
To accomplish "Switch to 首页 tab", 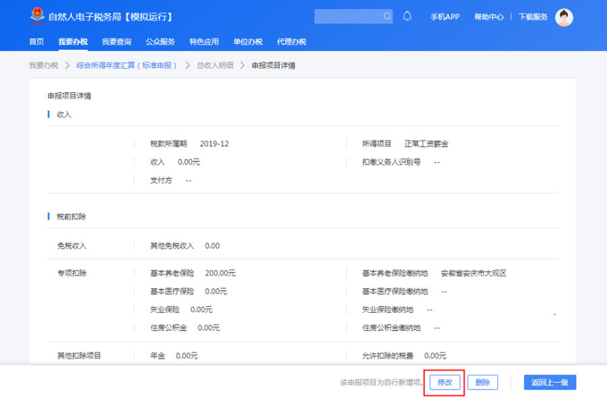I will 36,42.
